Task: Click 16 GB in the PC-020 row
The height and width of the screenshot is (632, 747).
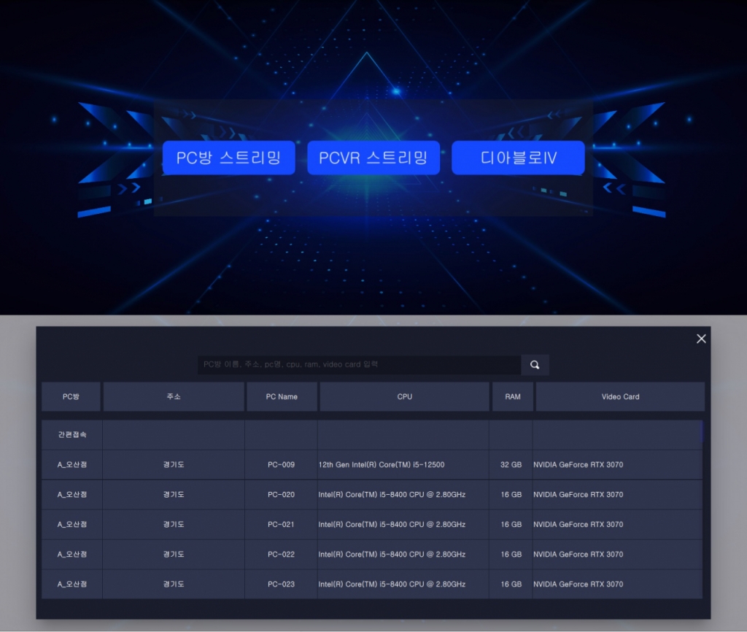Action: click(511, 495)
